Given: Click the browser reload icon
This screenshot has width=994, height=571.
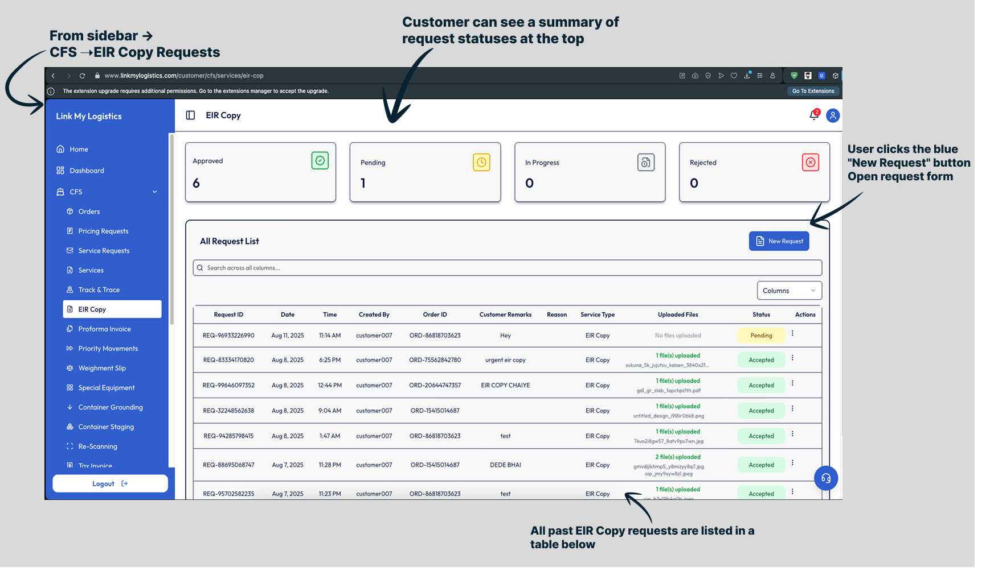Looking at the screenshot, I should pos(82,76).
